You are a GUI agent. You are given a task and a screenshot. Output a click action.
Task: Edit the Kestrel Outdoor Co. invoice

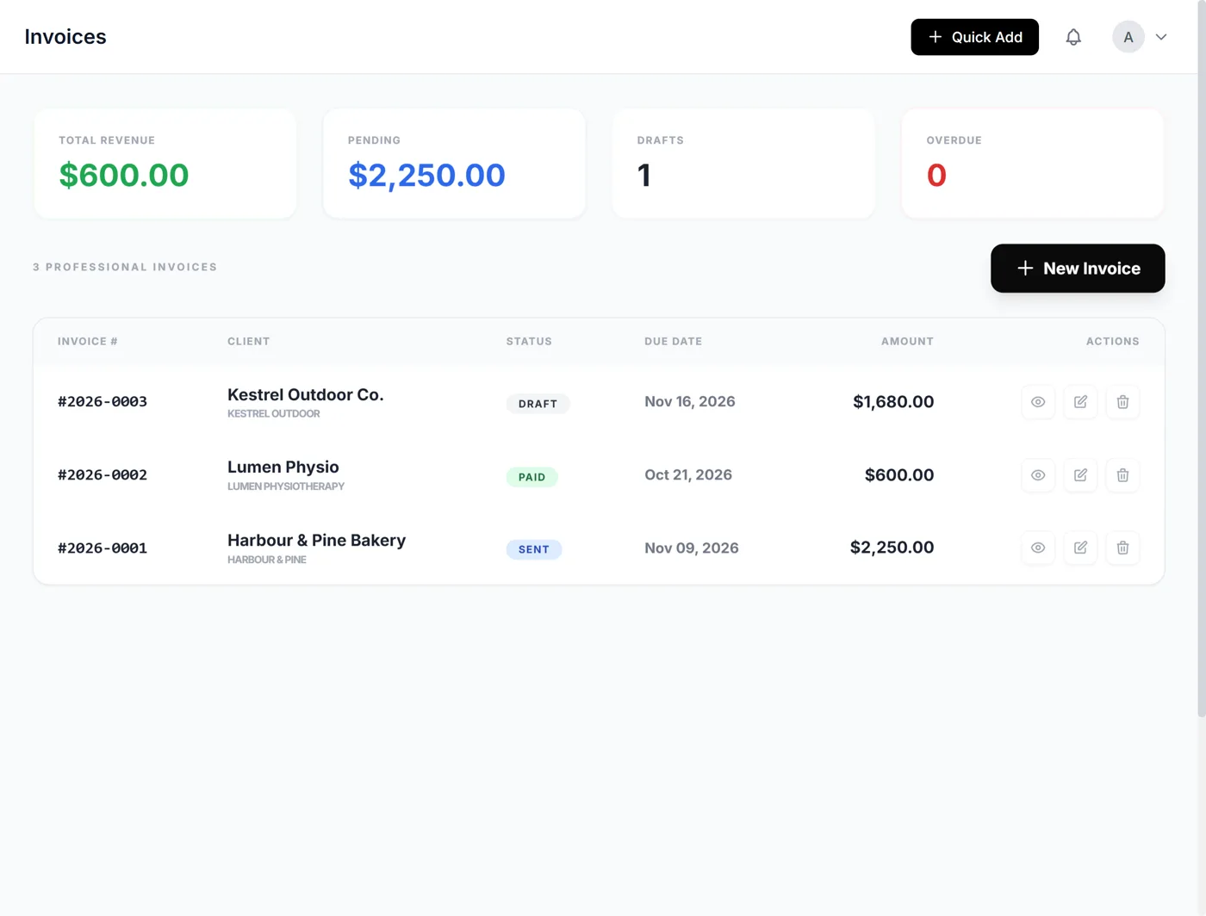point(1080,402)
